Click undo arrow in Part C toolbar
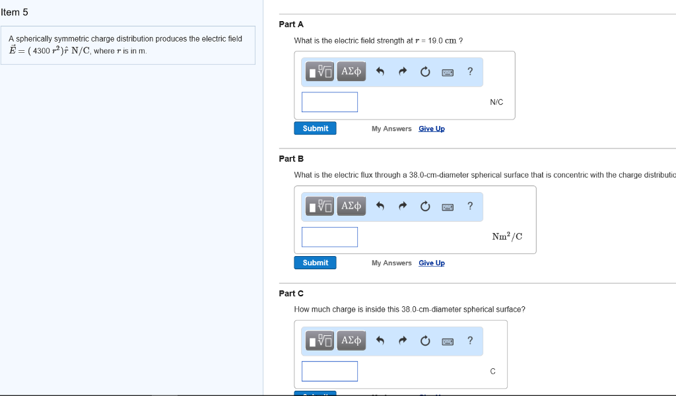The width and height of the screenshot is (676, 396). [380, 341]
